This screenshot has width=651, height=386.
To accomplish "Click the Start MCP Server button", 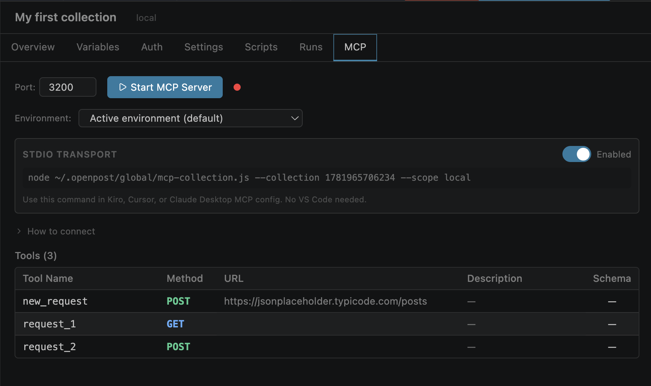I will tap(165, 87).
